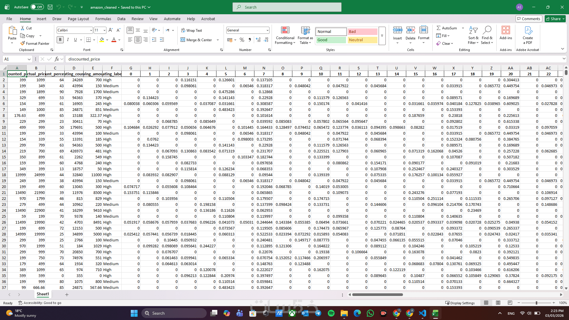Toggle Underline formatting
Image resolution: width=569 pixels, height=320 pixels.
tap(75, 40)
